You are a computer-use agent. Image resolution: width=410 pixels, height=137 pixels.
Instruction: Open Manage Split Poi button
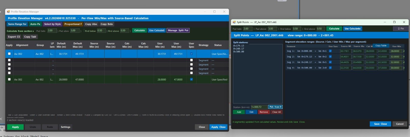pyautogui.click(x=178, y=30)
